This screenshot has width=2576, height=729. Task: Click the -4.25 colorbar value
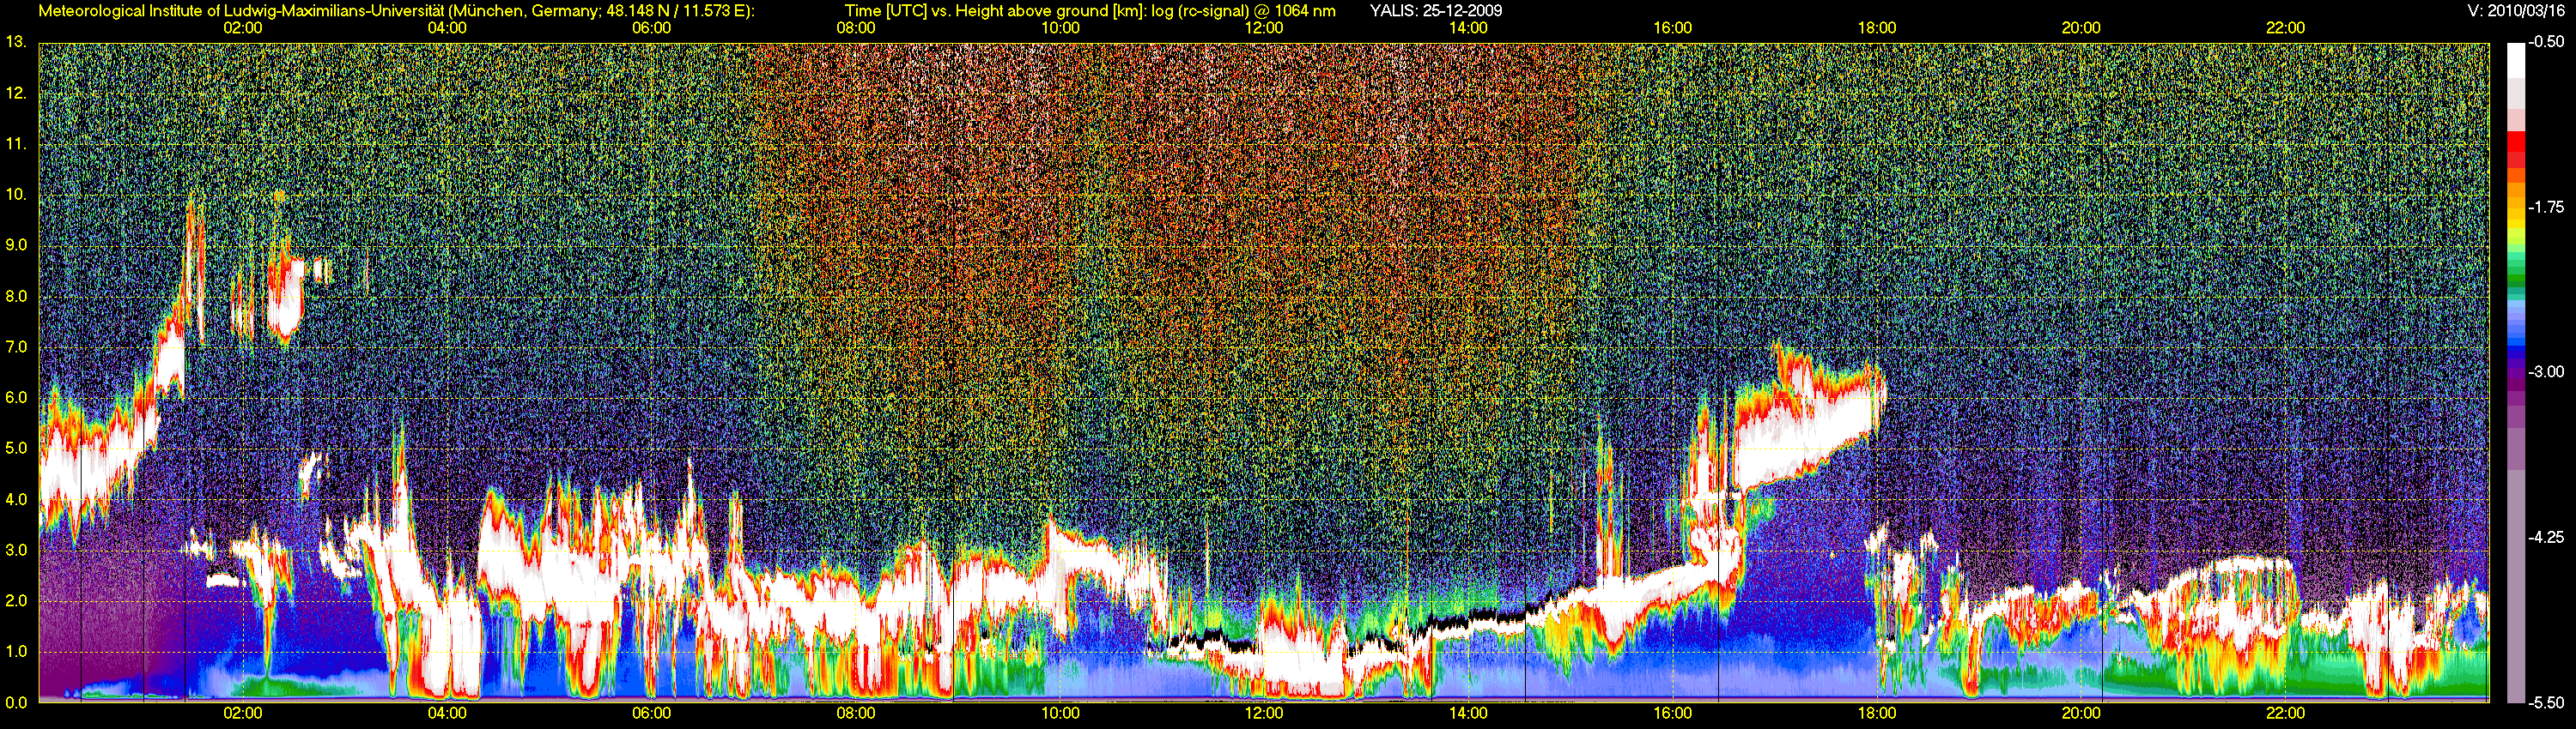tap(2546, 537)
